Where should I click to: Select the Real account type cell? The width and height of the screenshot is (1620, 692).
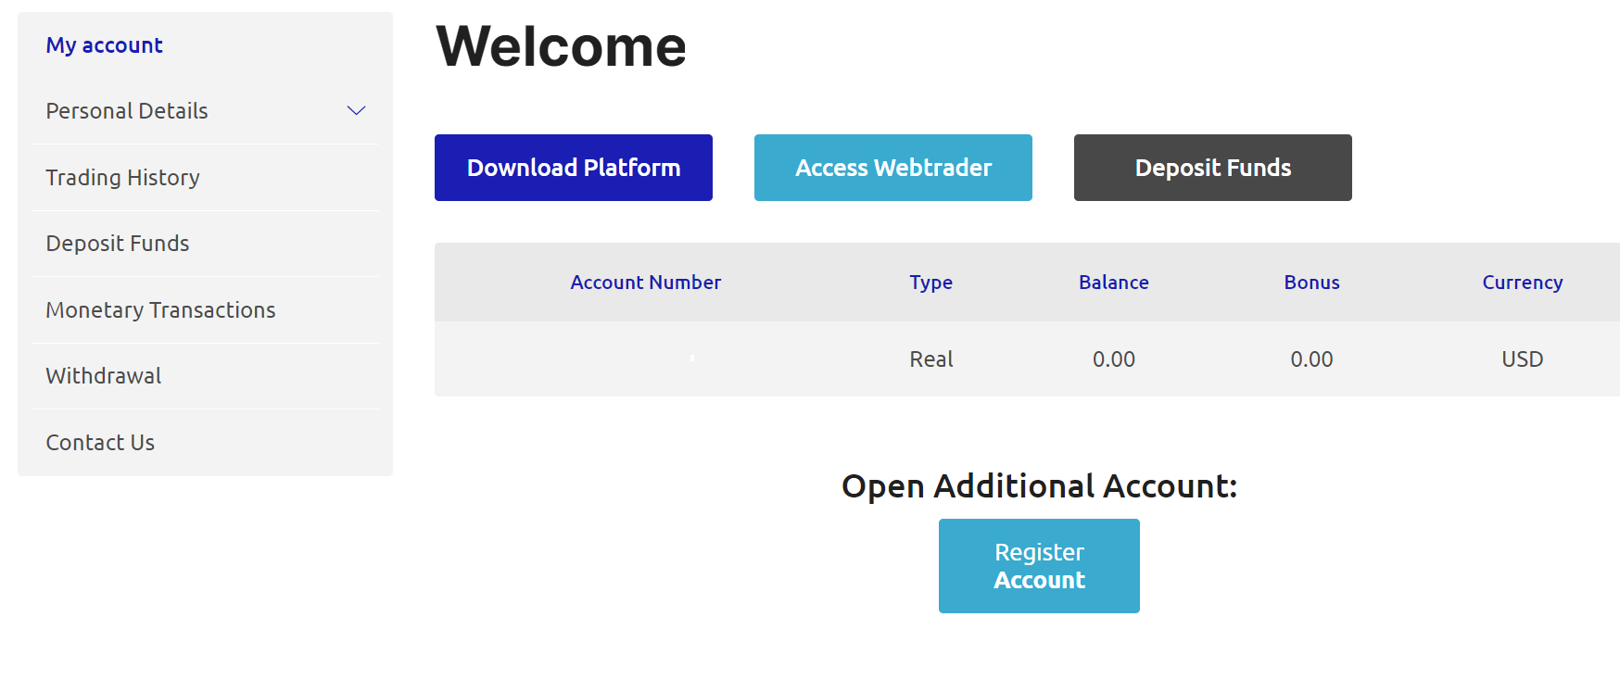tap(931, 359)
